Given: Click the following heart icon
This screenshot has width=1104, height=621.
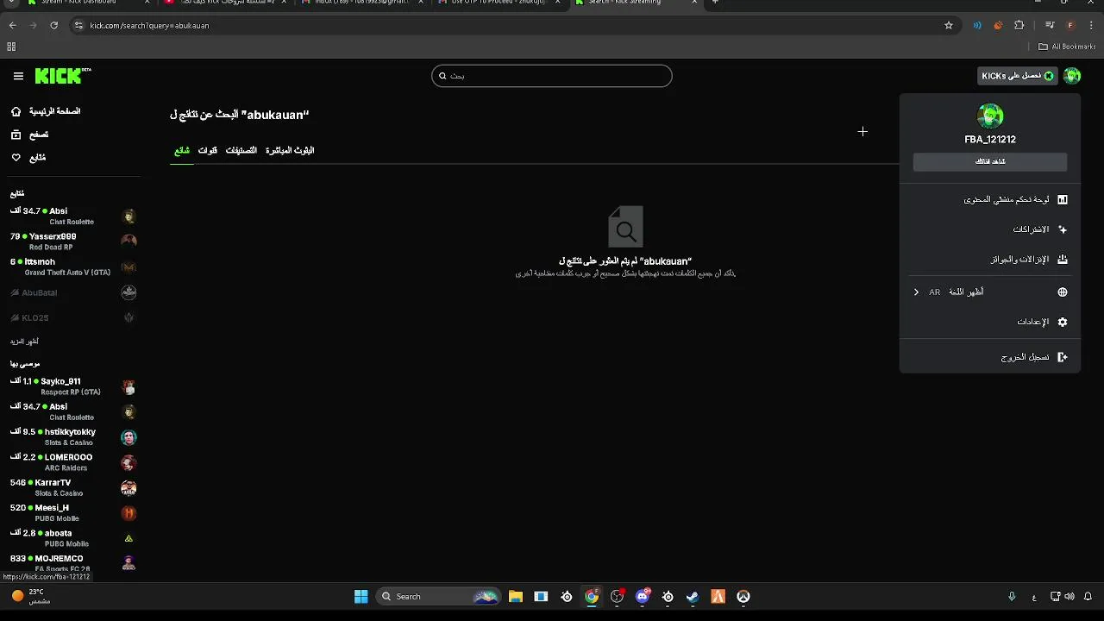Looking at the screenshot, I should 16,158.
